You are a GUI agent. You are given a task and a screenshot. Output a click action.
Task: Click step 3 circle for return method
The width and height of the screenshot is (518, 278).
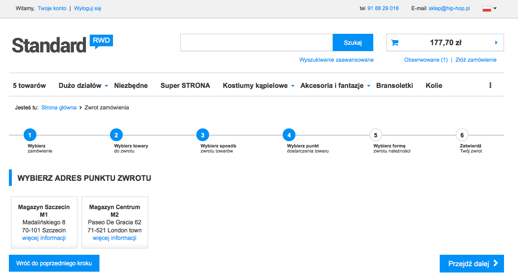pos(203,135)
